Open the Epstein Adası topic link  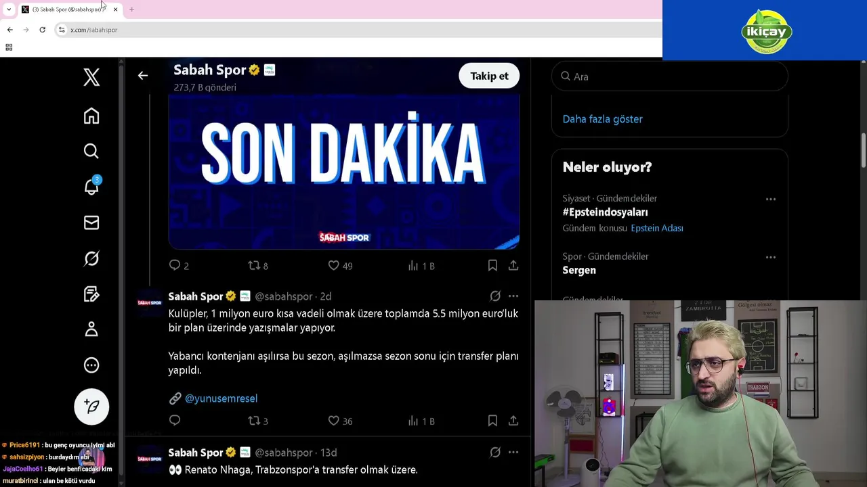(656, 229)
